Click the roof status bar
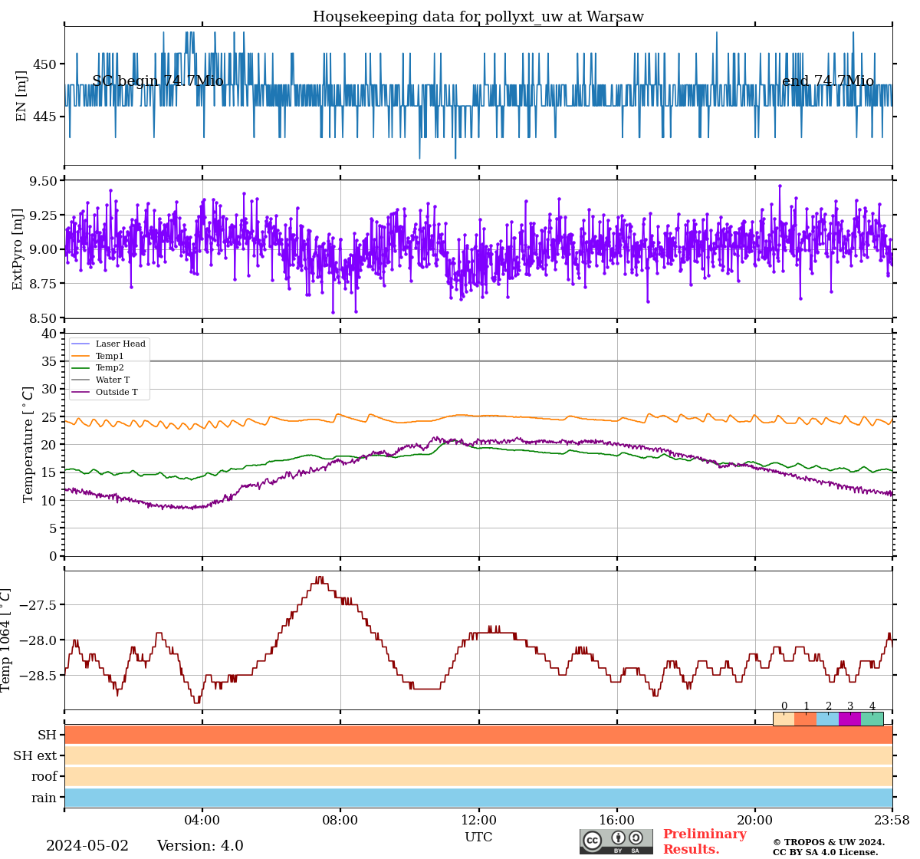 (x=478, y=776)
